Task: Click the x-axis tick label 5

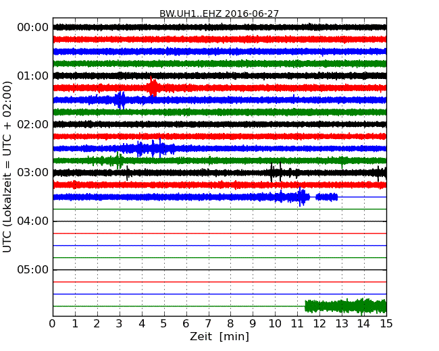Action: tap(164, 324)
